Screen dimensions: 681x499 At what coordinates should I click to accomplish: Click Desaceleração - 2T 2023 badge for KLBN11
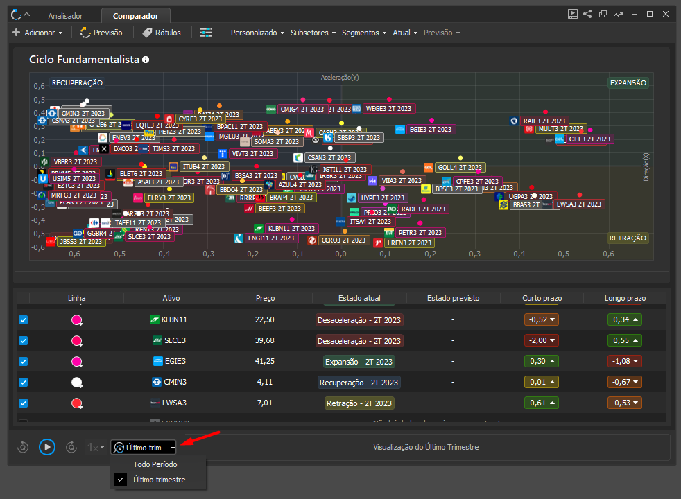coord(359,320)
